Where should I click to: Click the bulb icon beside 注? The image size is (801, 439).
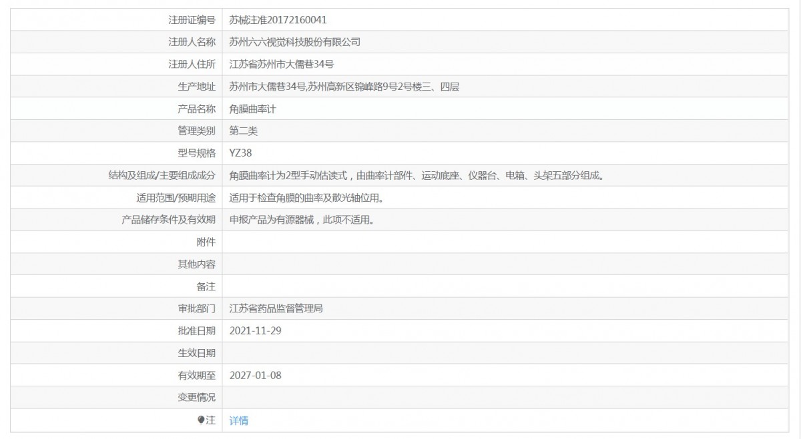201,420
